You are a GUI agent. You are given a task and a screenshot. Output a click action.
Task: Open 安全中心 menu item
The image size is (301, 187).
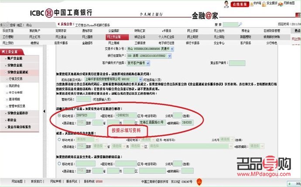point(219,43)
